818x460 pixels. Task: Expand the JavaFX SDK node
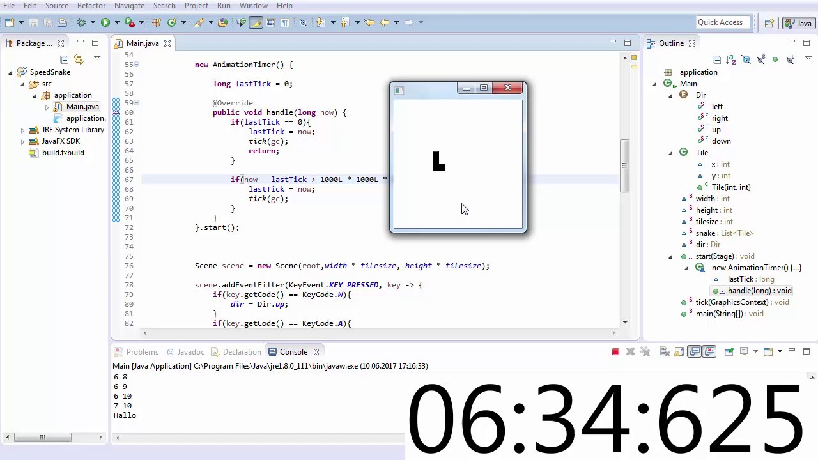[x=23, y=141]
